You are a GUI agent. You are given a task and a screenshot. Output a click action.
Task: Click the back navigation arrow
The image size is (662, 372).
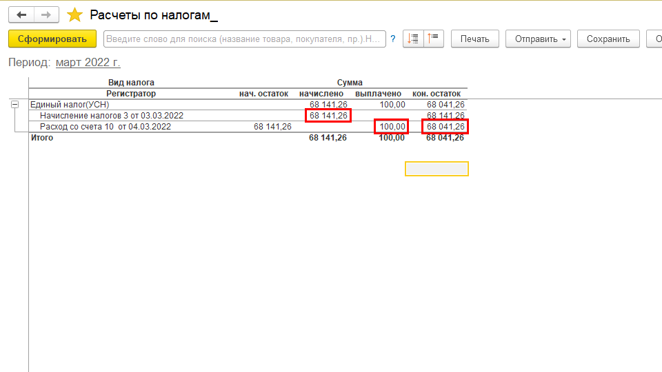[x=21, y=14]
